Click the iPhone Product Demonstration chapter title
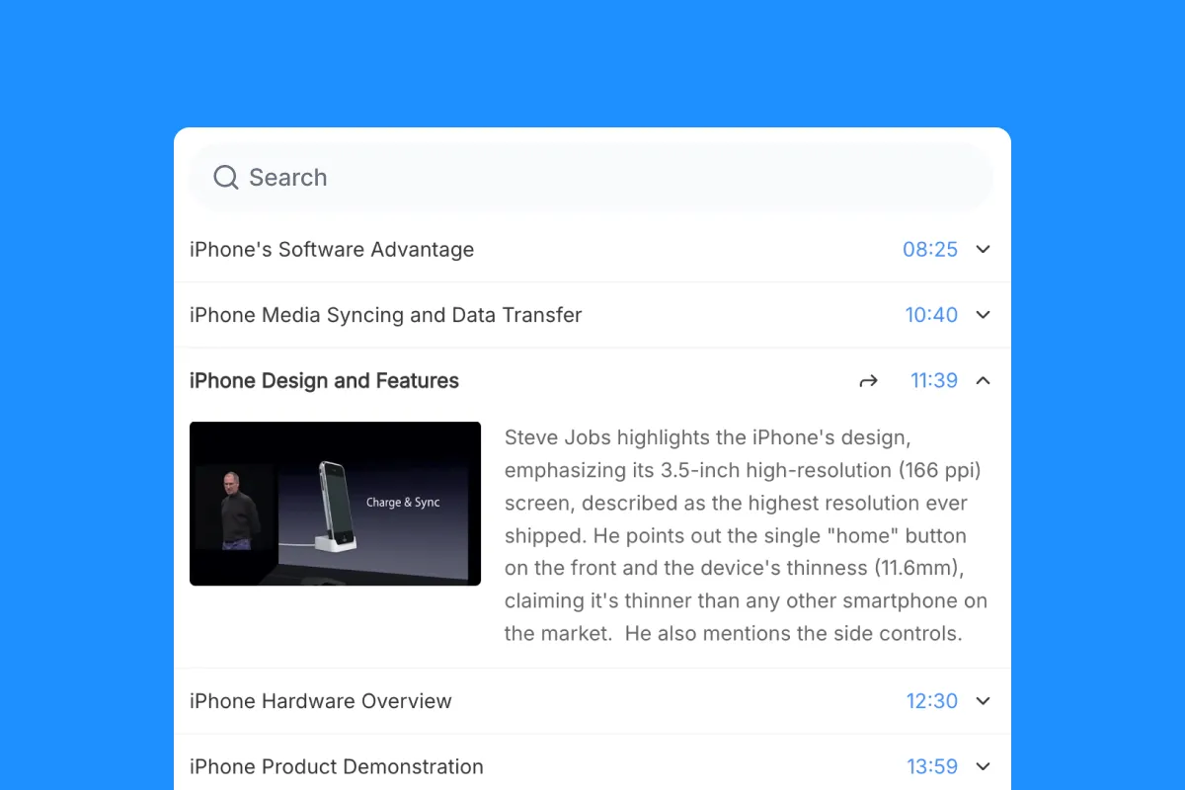 [336, 766]
